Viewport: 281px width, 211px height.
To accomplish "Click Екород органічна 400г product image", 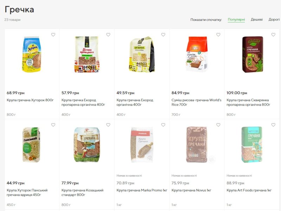I will 142,54.
